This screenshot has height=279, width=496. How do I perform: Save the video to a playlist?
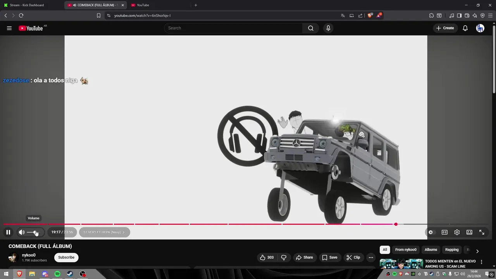pos(329,257)
